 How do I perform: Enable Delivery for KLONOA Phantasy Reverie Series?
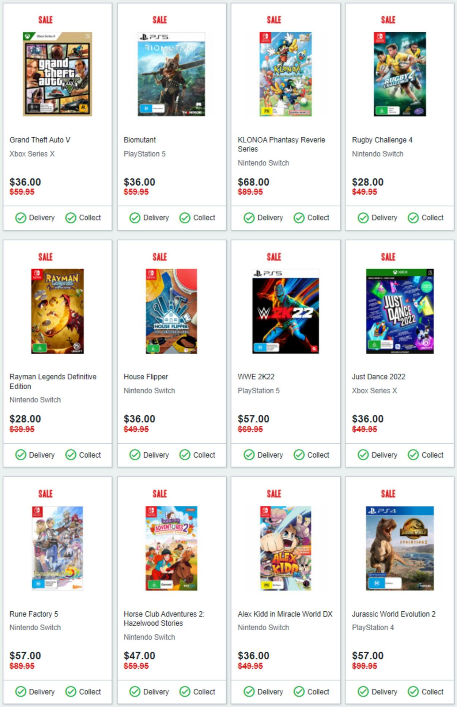pyautogui.click(x=249, y=218)
